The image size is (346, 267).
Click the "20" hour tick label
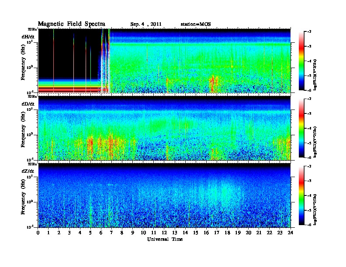tap(249, 233)
